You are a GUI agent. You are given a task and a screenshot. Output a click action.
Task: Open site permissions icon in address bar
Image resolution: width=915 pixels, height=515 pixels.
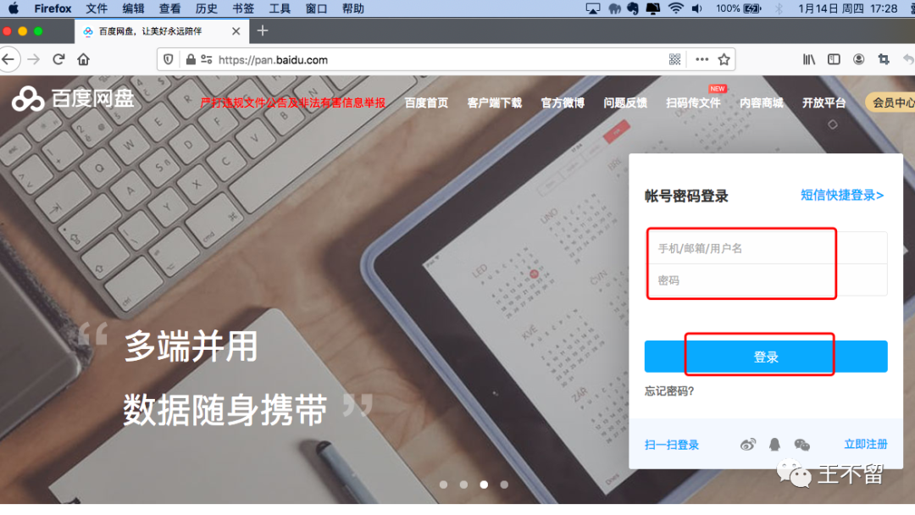pos(207,59)
